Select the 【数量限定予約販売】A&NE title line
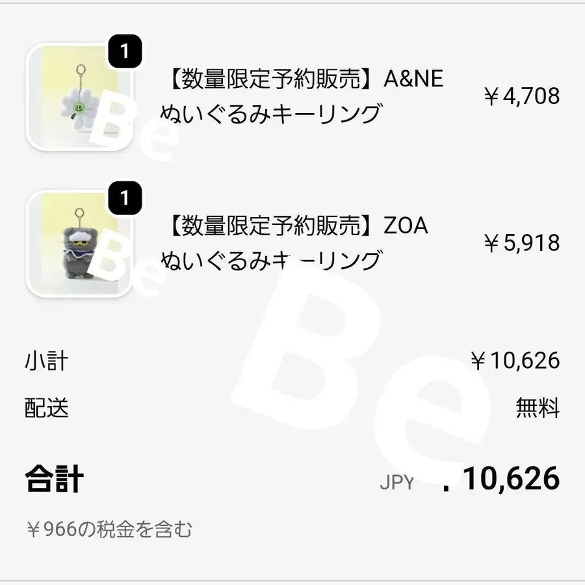This screenshot has width=585, height=585. point(302,79)
